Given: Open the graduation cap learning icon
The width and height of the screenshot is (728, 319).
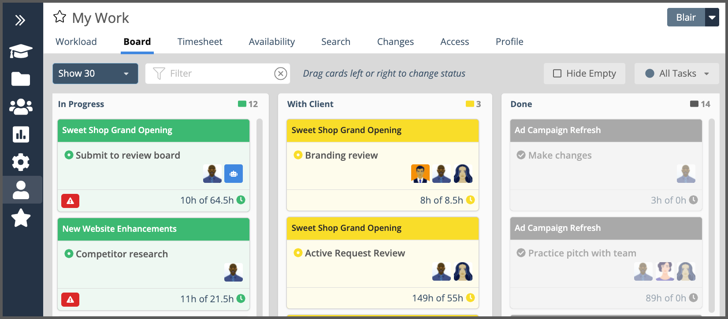Looking at the screenshot, I should click(21, 52).
